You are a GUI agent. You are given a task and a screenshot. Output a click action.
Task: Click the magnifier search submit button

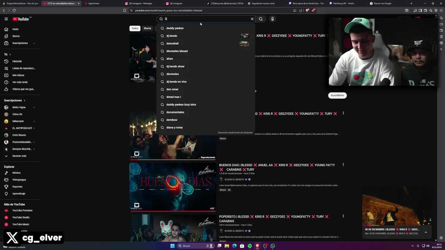point(261,19)
